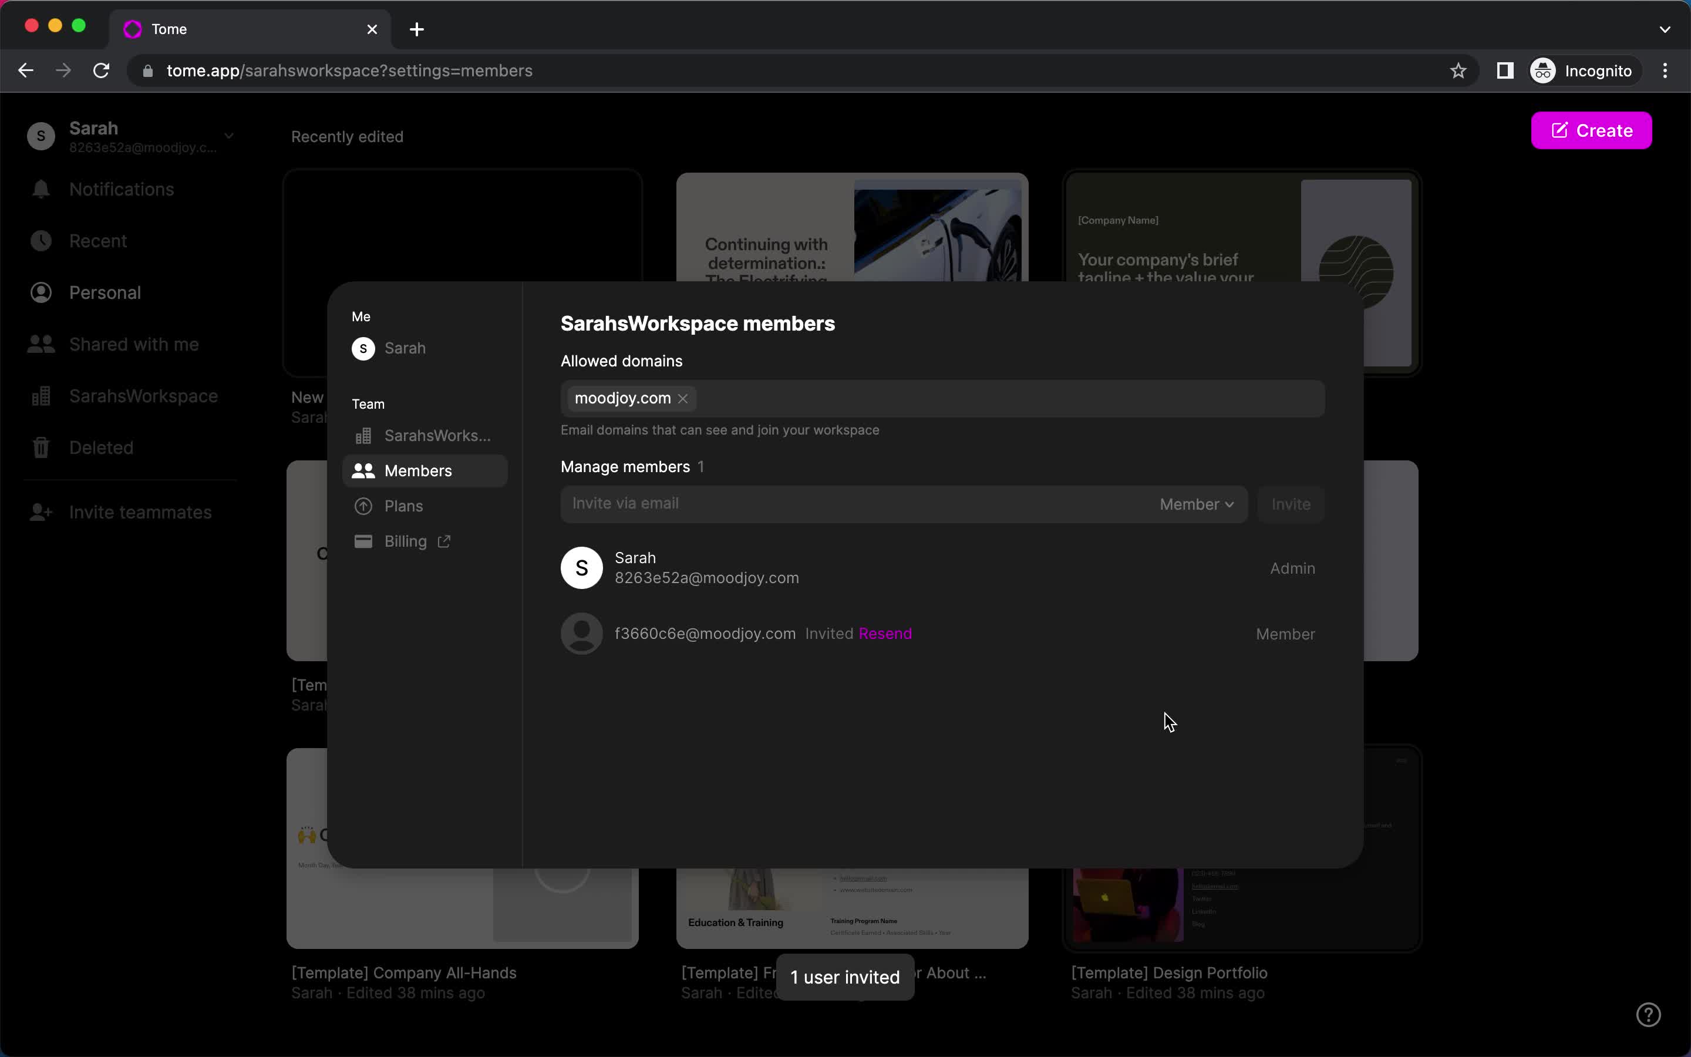
Task: Toggle incognito mode in browser
Action: (1581, 69)
